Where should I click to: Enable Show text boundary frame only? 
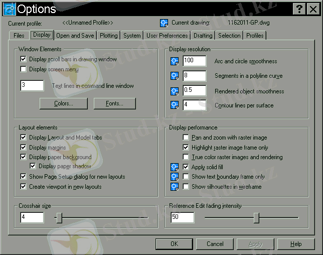click(186, 177)
